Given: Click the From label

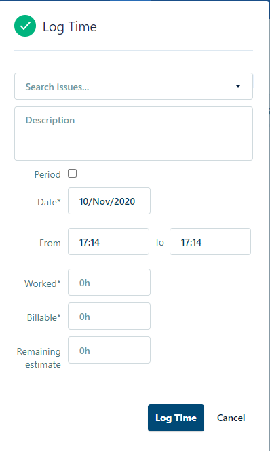Looking at the screenshot, I should click(50, 243).
